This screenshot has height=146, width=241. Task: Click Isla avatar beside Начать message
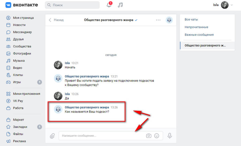pyautogui.click(x=58, y=65)
